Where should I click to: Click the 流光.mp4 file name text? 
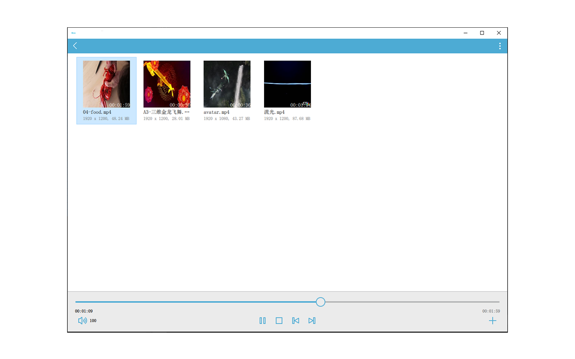pyautogui.click(x=275, y=112)
